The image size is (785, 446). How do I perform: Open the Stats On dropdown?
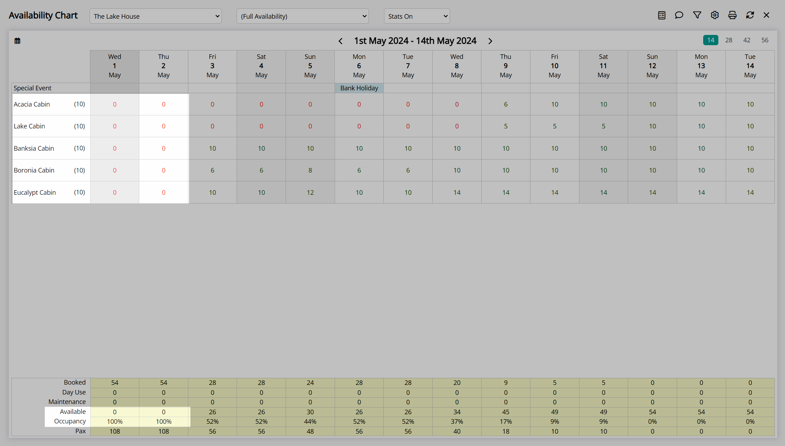417,16
